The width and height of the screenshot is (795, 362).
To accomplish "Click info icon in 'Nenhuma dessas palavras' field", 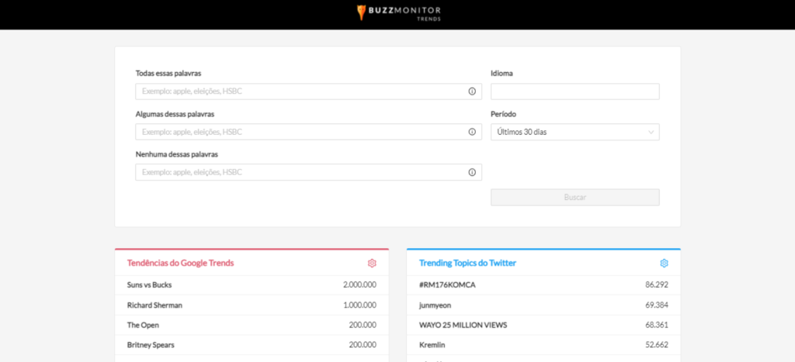I will pyautogui.click(x=471, y=172).
